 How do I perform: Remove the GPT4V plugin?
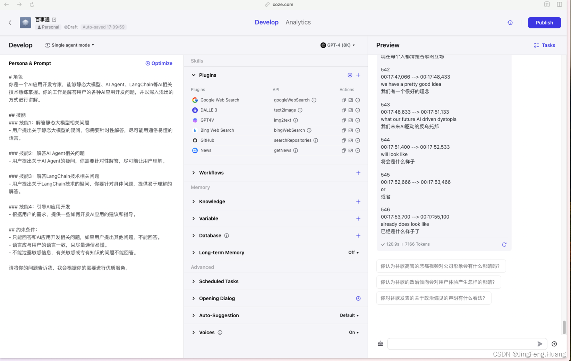pos(358,120)
